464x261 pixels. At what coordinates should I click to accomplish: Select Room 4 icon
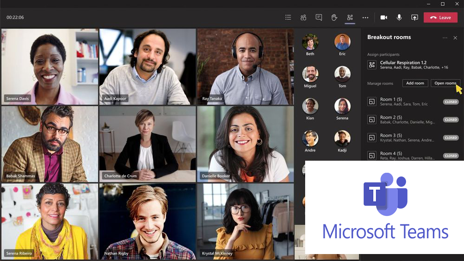point(372,156)
